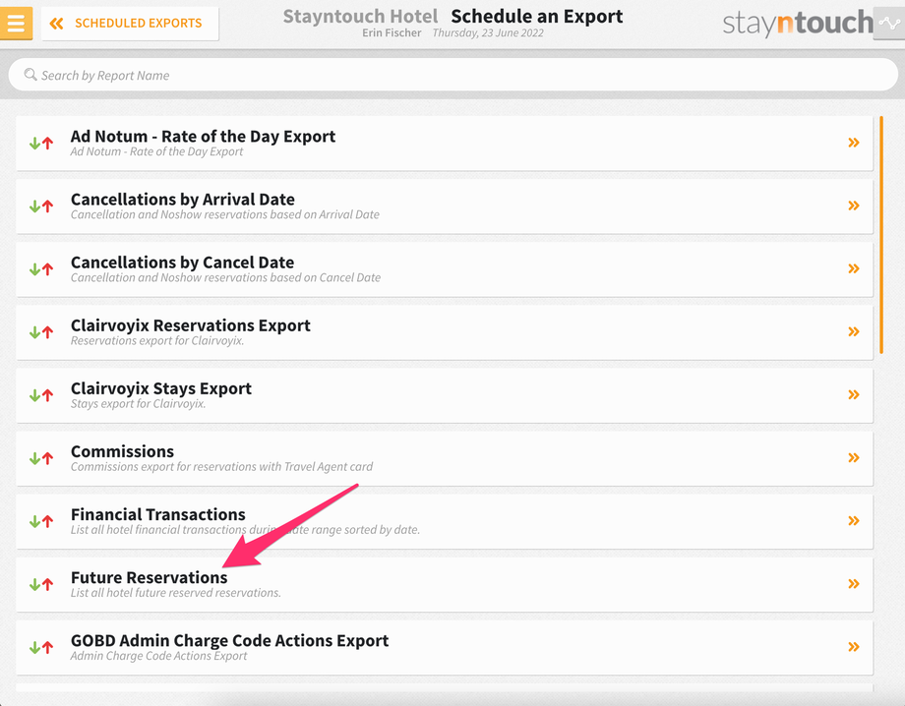Click the staynTouch logo
The image size is (905, 706).
(798, 23)
